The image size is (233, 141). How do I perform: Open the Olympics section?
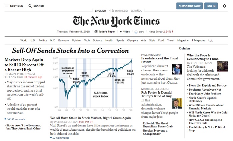point(132,40)
